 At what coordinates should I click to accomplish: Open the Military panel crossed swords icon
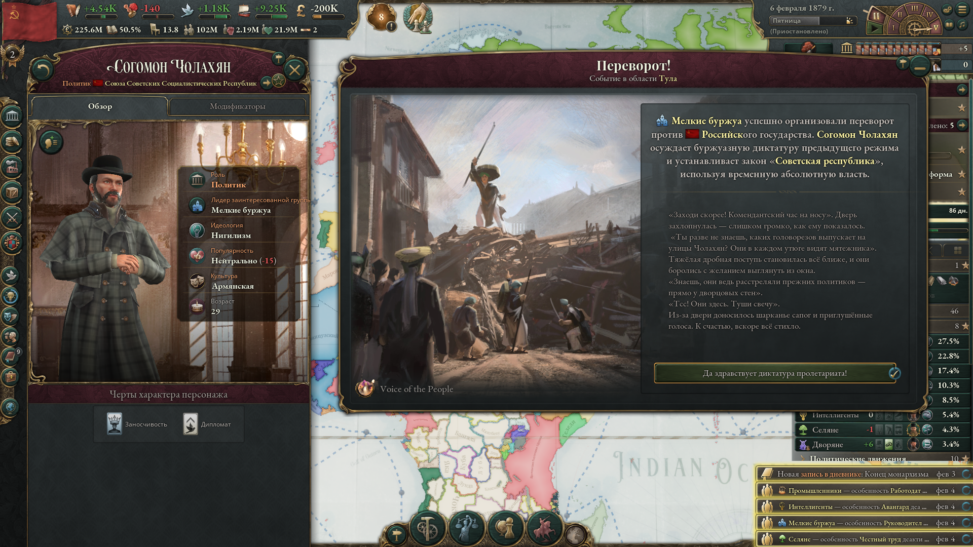point(12,218)
